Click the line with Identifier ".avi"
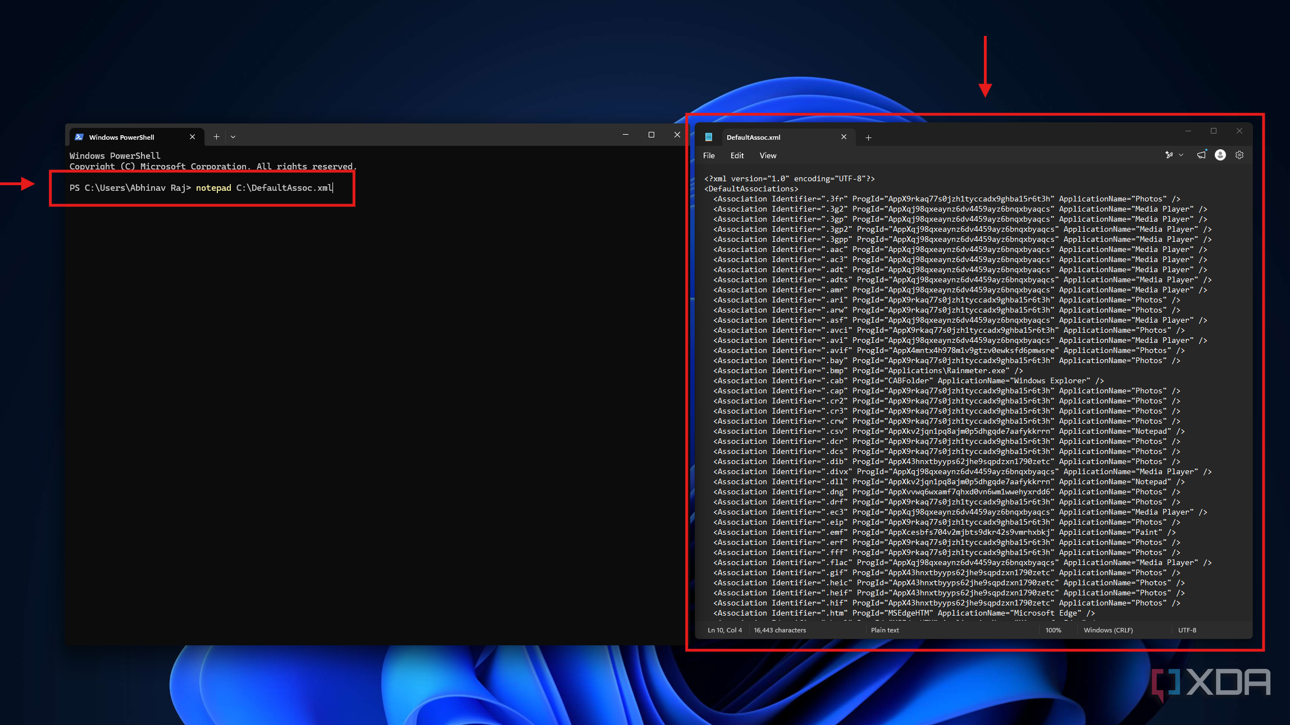The width and height of the screenshot is (1290, 725). coord(960,341)
